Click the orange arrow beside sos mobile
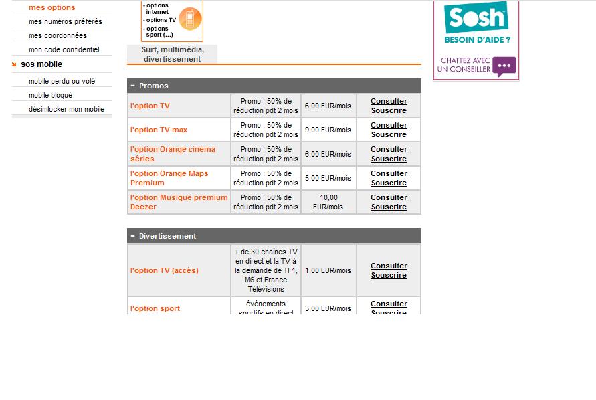Image resolution: width=596 pixels, height=400 pixels. [14, 64]
